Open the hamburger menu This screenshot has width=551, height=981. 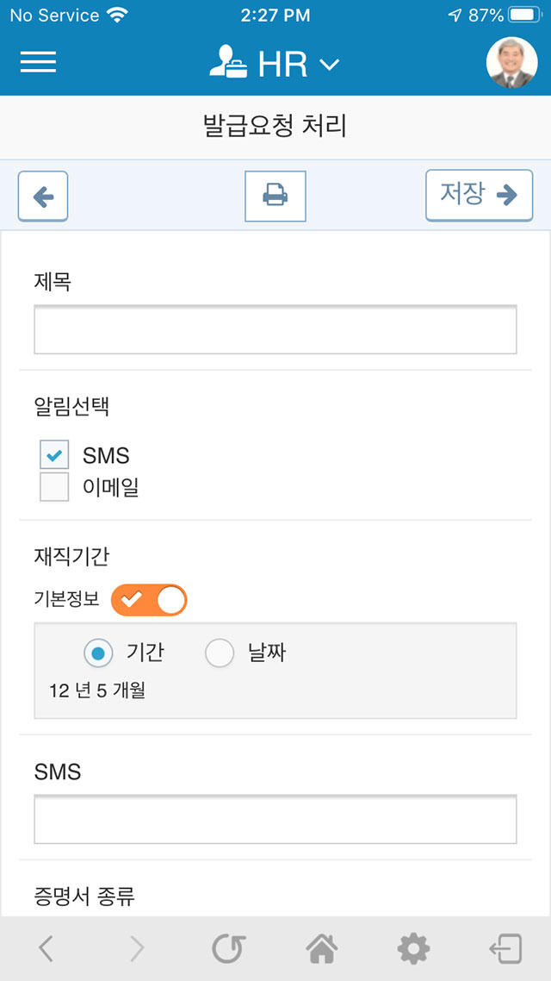[38, 62]
